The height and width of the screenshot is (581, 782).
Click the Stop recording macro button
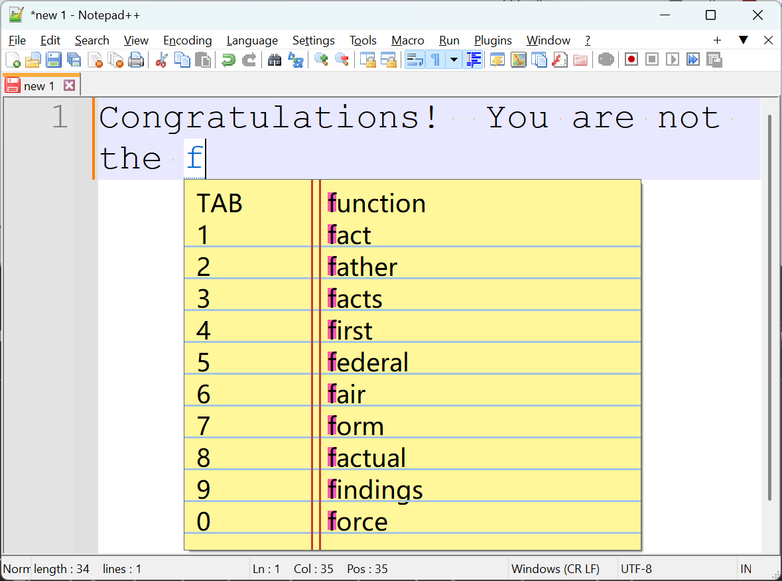click(x=652, y=60)
